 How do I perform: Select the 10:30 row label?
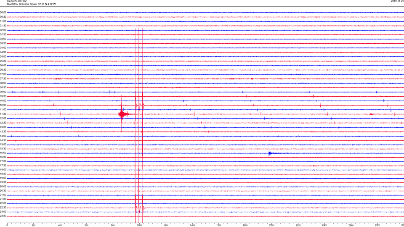(x=3, y=105)
